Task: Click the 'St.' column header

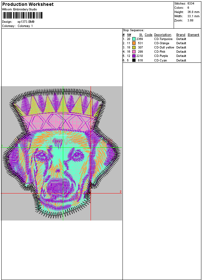Action: point(141,35)
